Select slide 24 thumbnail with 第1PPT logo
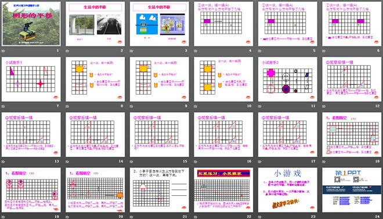Image resolution: width=383 pixels, height=219 pixels. click(x=352, y=190)
